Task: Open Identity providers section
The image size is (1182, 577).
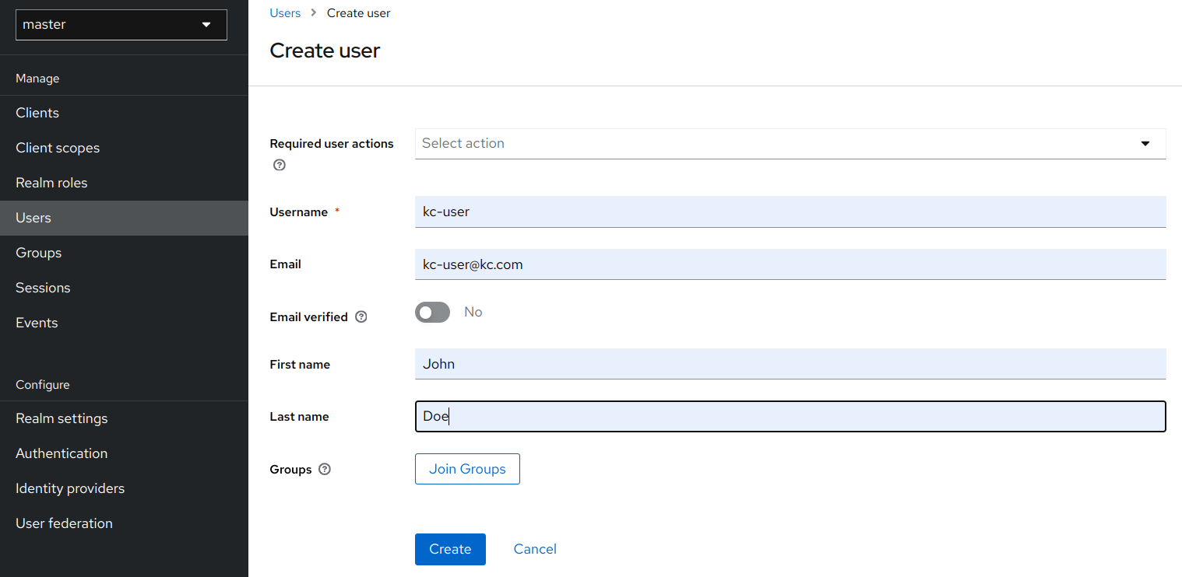Action: pos(70,488)
